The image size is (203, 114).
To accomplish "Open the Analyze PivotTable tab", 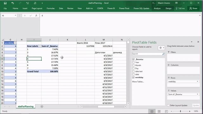I will (157, 9).
